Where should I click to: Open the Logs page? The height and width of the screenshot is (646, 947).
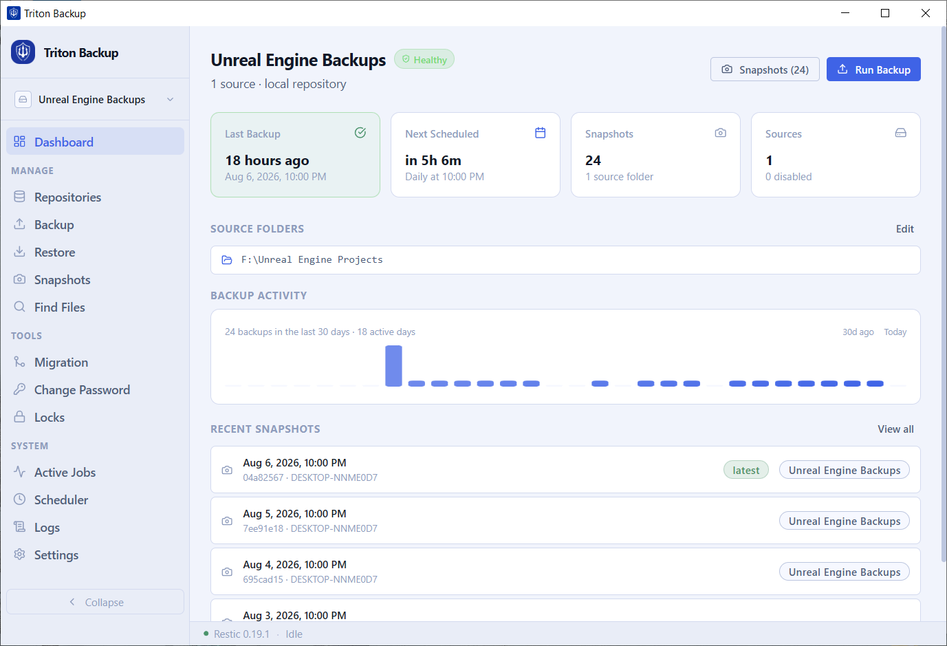pos(95,528)
